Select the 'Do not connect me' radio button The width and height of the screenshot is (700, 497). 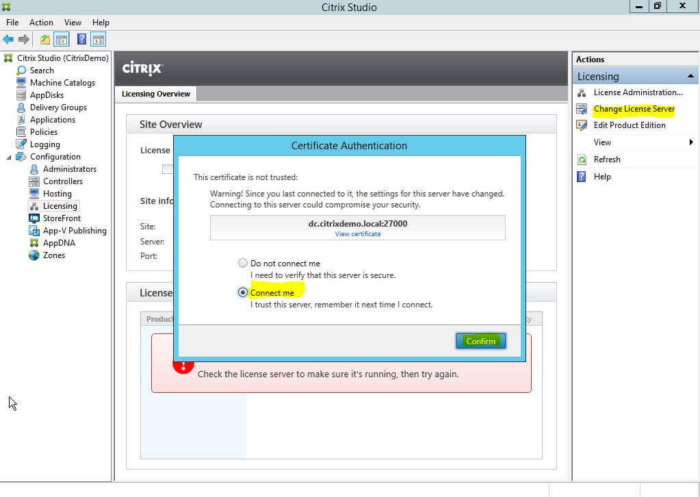click(x=242, y=263)
